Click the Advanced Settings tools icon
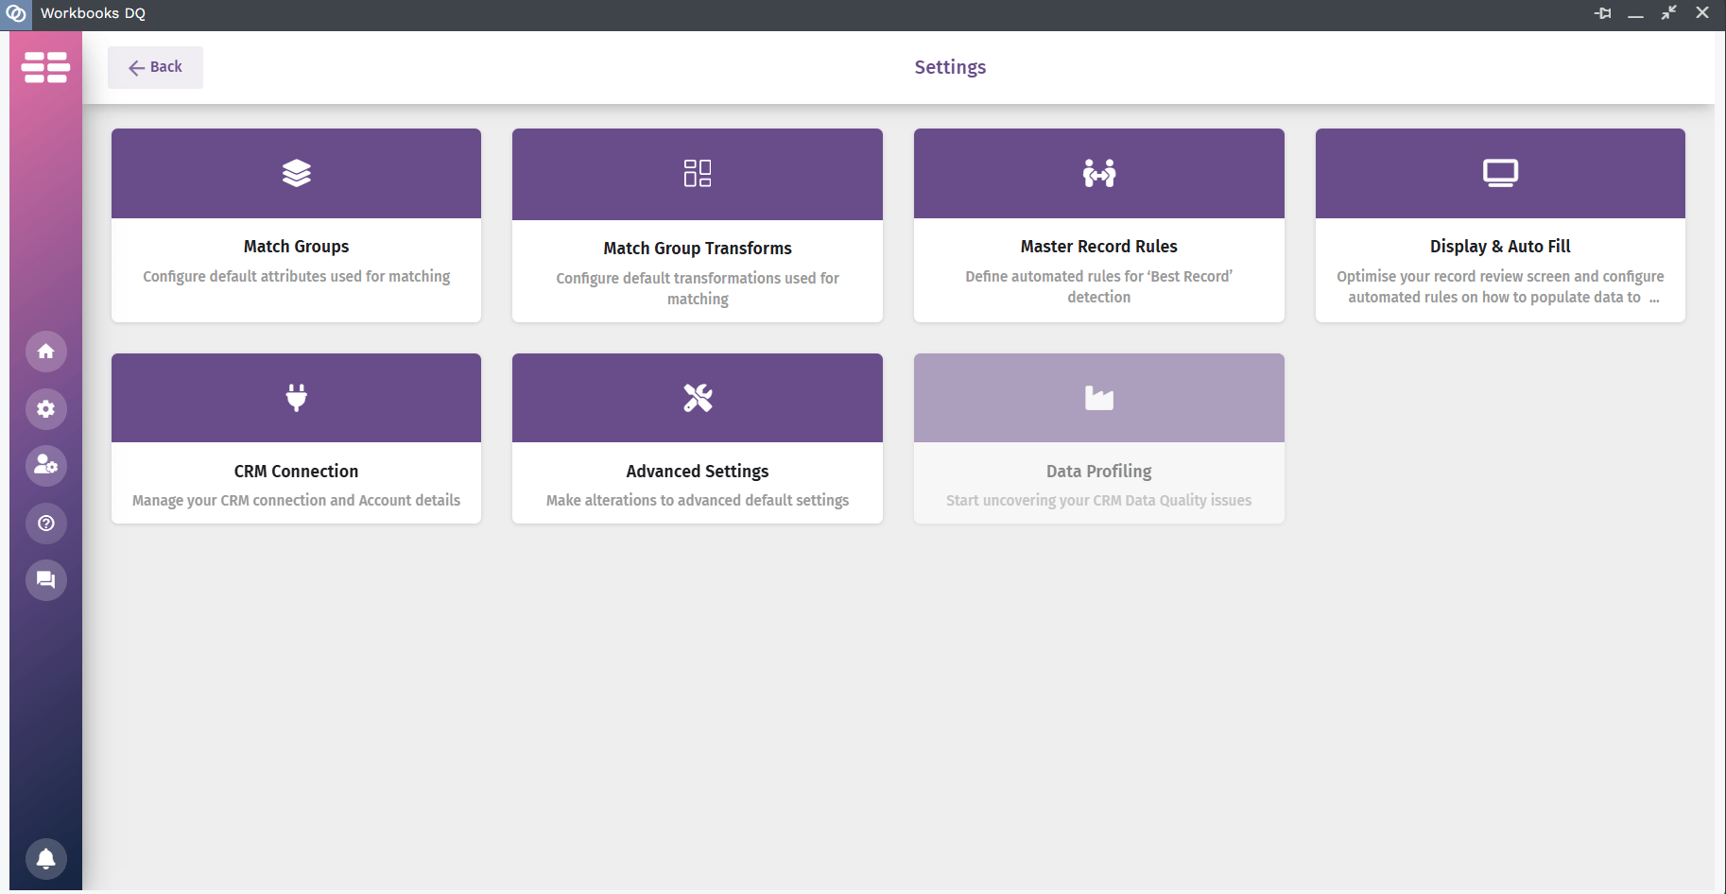This screenshot has width=1726, height=894. [x=698, y=398]
